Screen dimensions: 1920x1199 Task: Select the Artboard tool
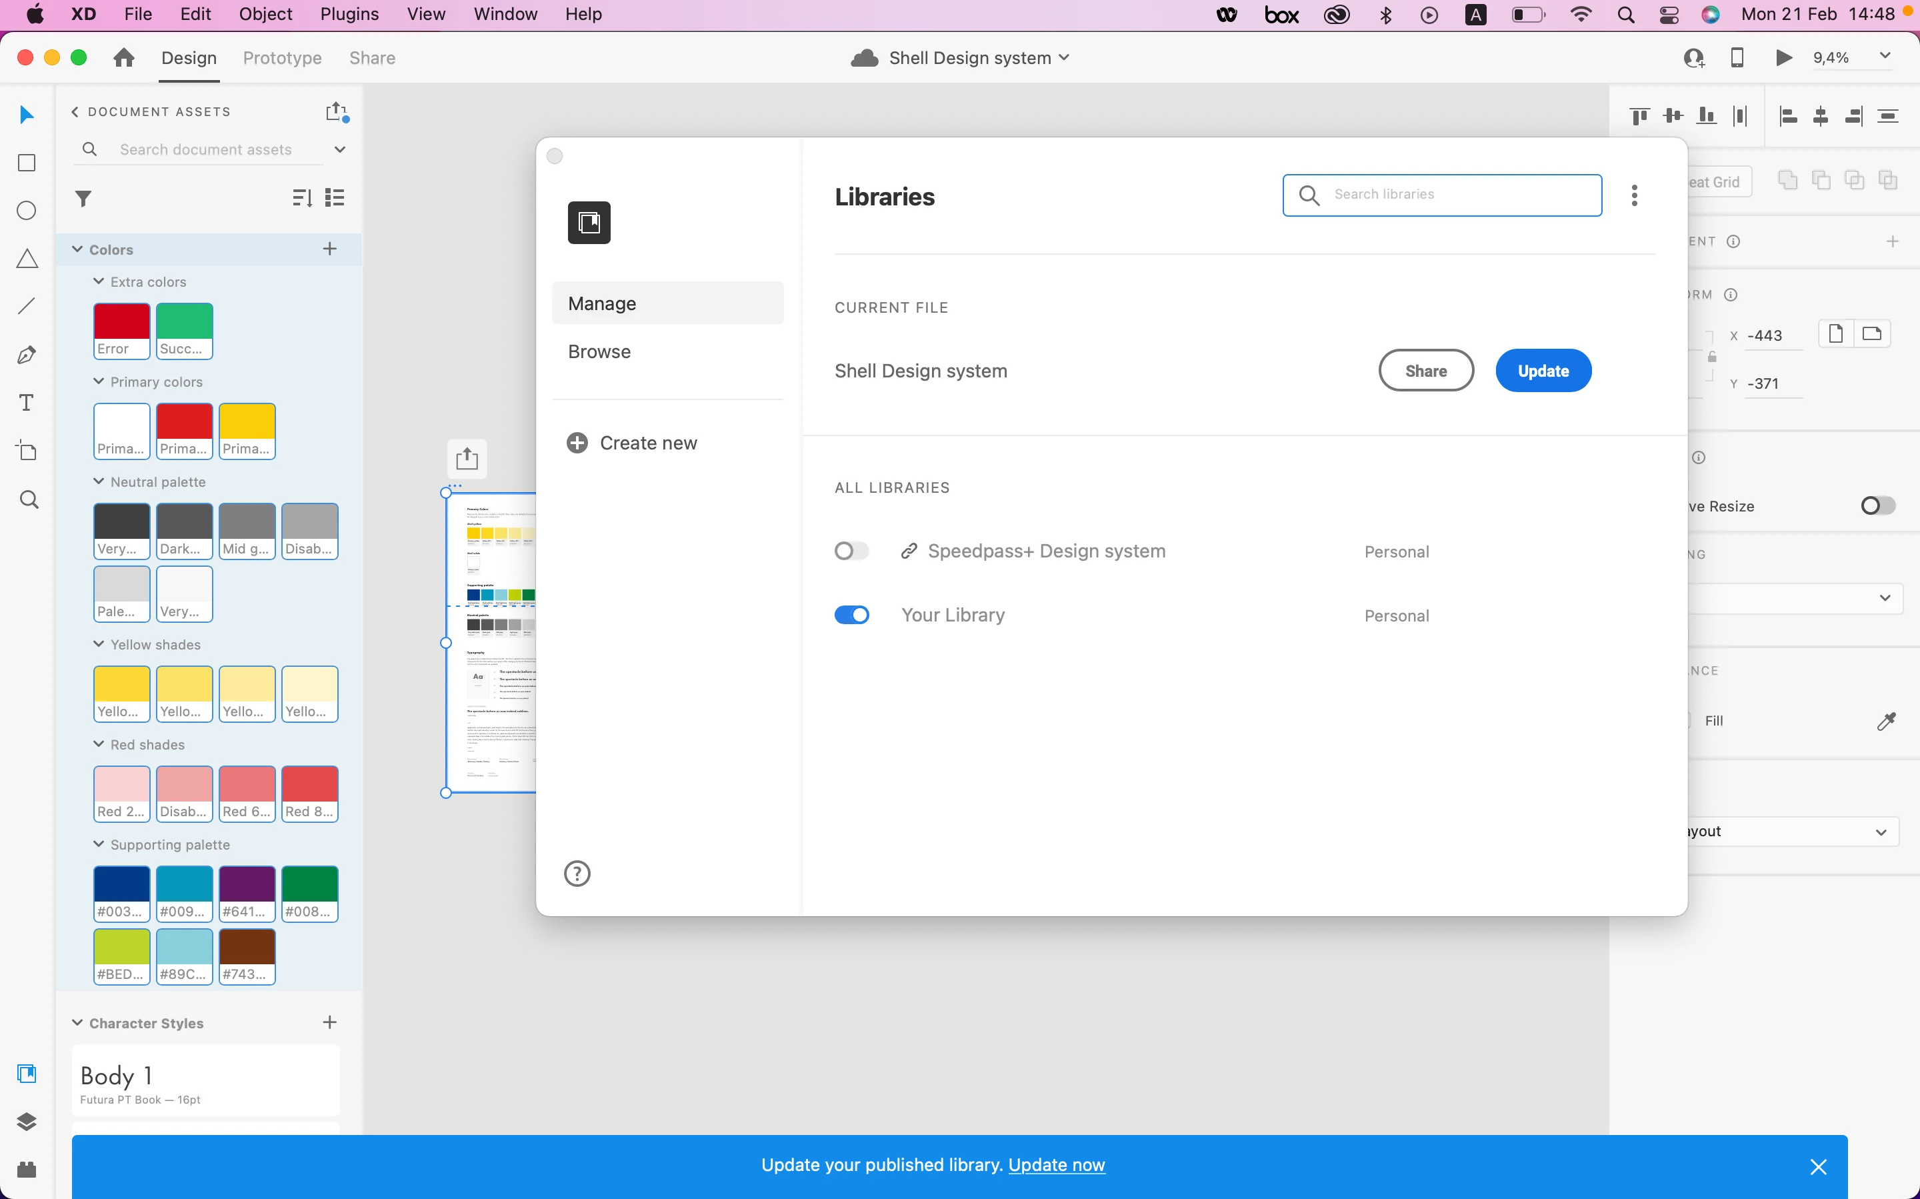click(27, 451)
